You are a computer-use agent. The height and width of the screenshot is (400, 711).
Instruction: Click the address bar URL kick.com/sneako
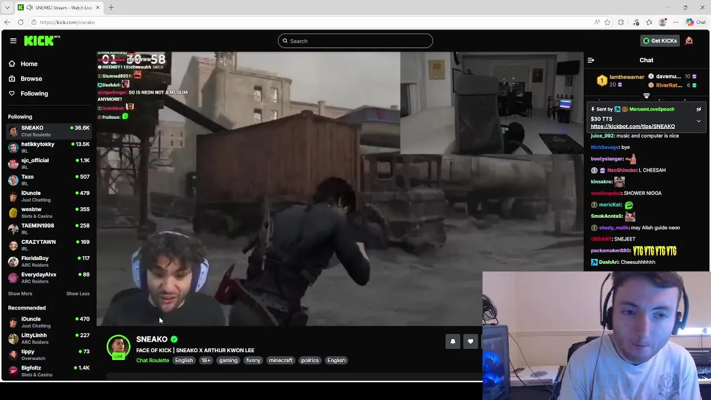click(67, 22)
